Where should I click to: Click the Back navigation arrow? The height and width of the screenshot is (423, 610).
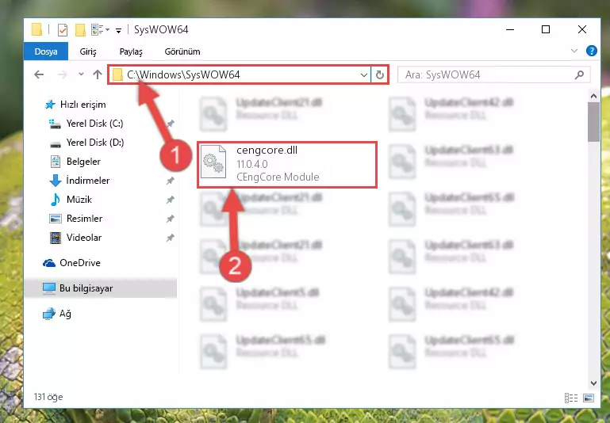click(39, 74)
